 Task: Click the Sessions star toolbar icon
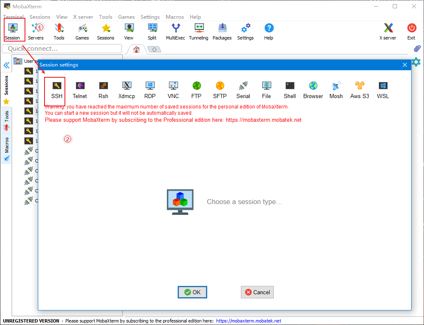[x=106, y=31]
